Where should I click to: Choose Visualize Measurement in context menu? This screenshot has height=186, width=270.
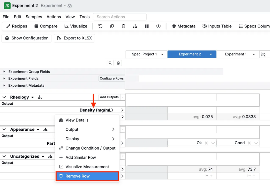point(87,167)
